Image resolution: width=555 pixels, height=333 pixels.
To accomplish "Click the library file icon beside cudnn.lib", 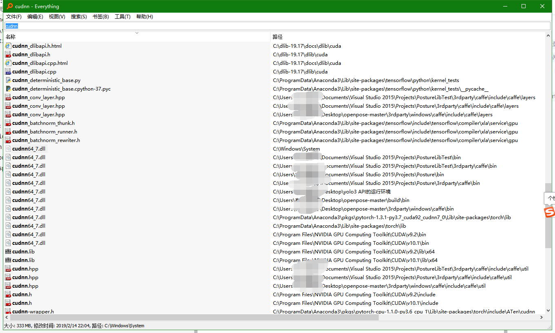I will 8,251.
